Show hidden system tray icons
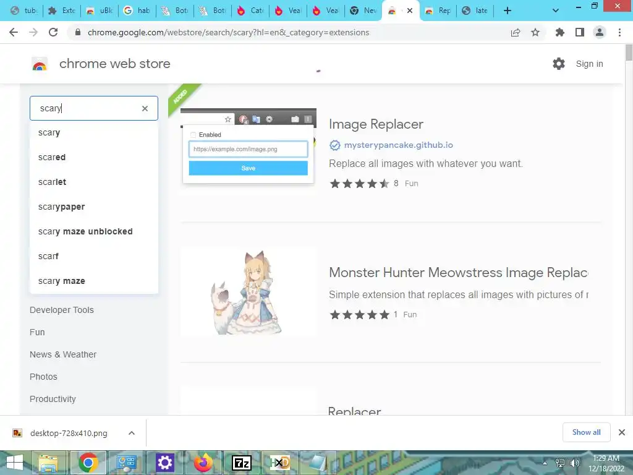The width and height of the screenshot is (633, 475). click(545, 463)
